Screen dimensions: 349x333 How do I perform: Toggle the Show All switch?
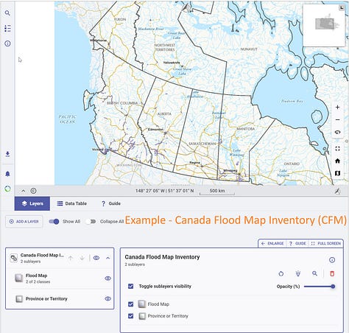tap(54, 222)
